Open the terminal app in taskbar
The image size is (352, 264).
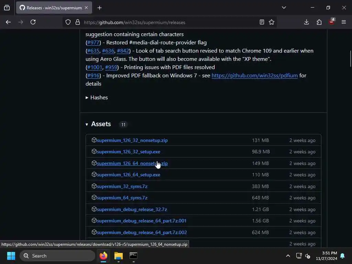coord(133,256)
